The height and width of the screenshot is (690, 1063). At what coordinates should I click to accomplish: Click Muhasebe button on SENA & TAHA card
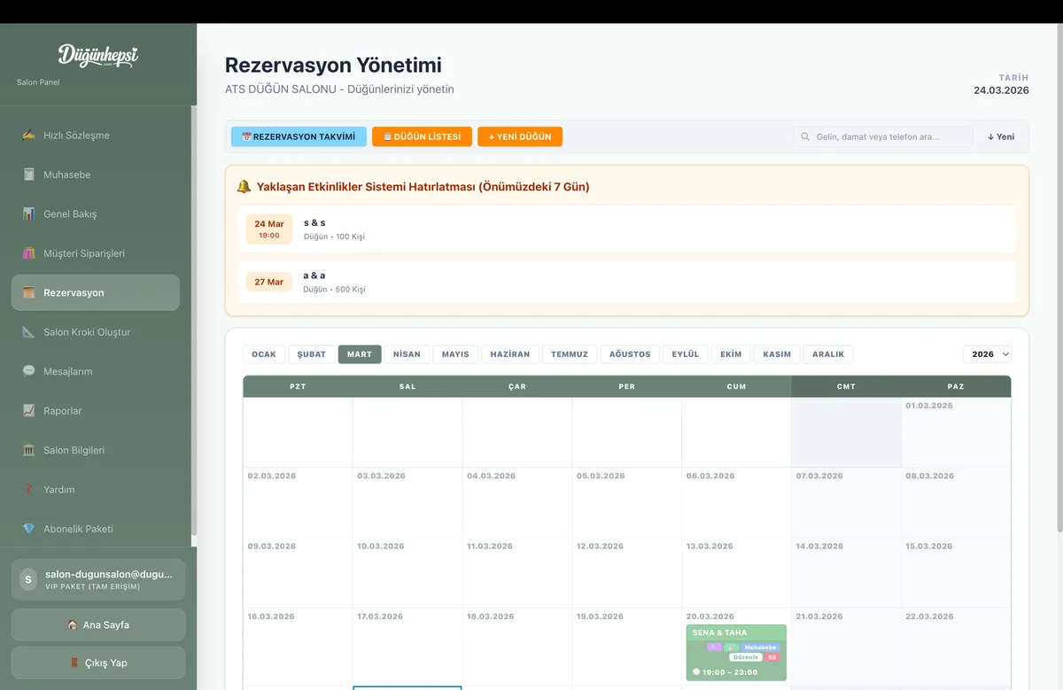(x=761, y=647)
